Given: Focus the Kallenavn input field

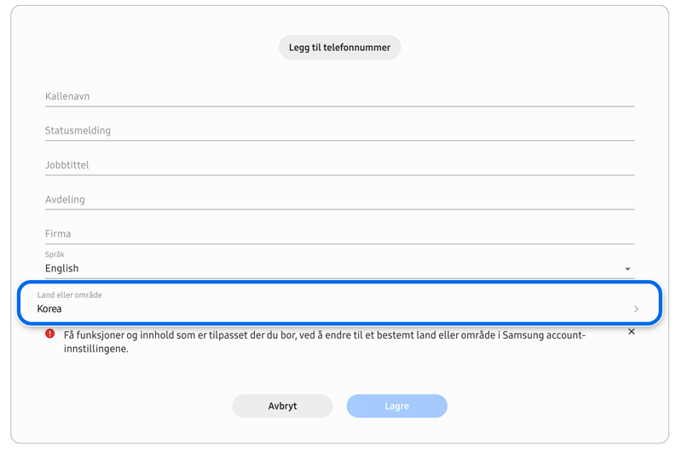Looking at the screenshot, I should pos(339,97).
